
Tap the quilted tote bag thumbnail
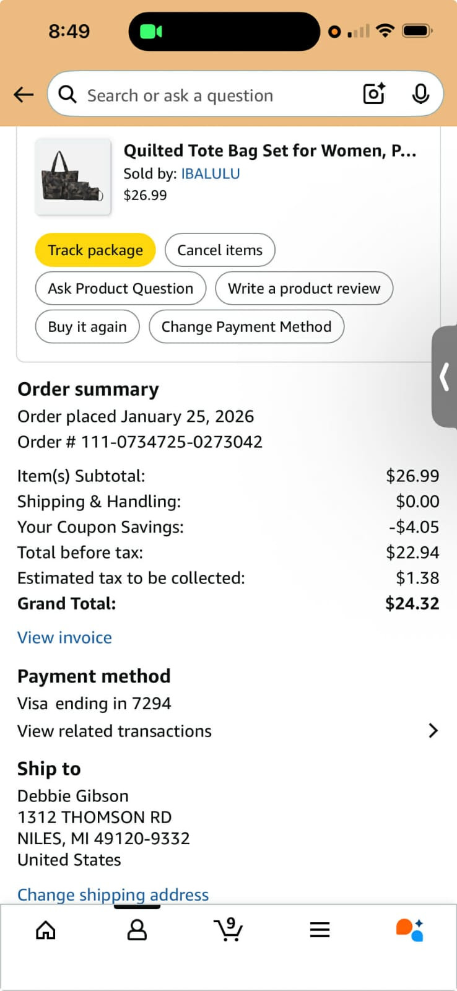click(73, 177)
